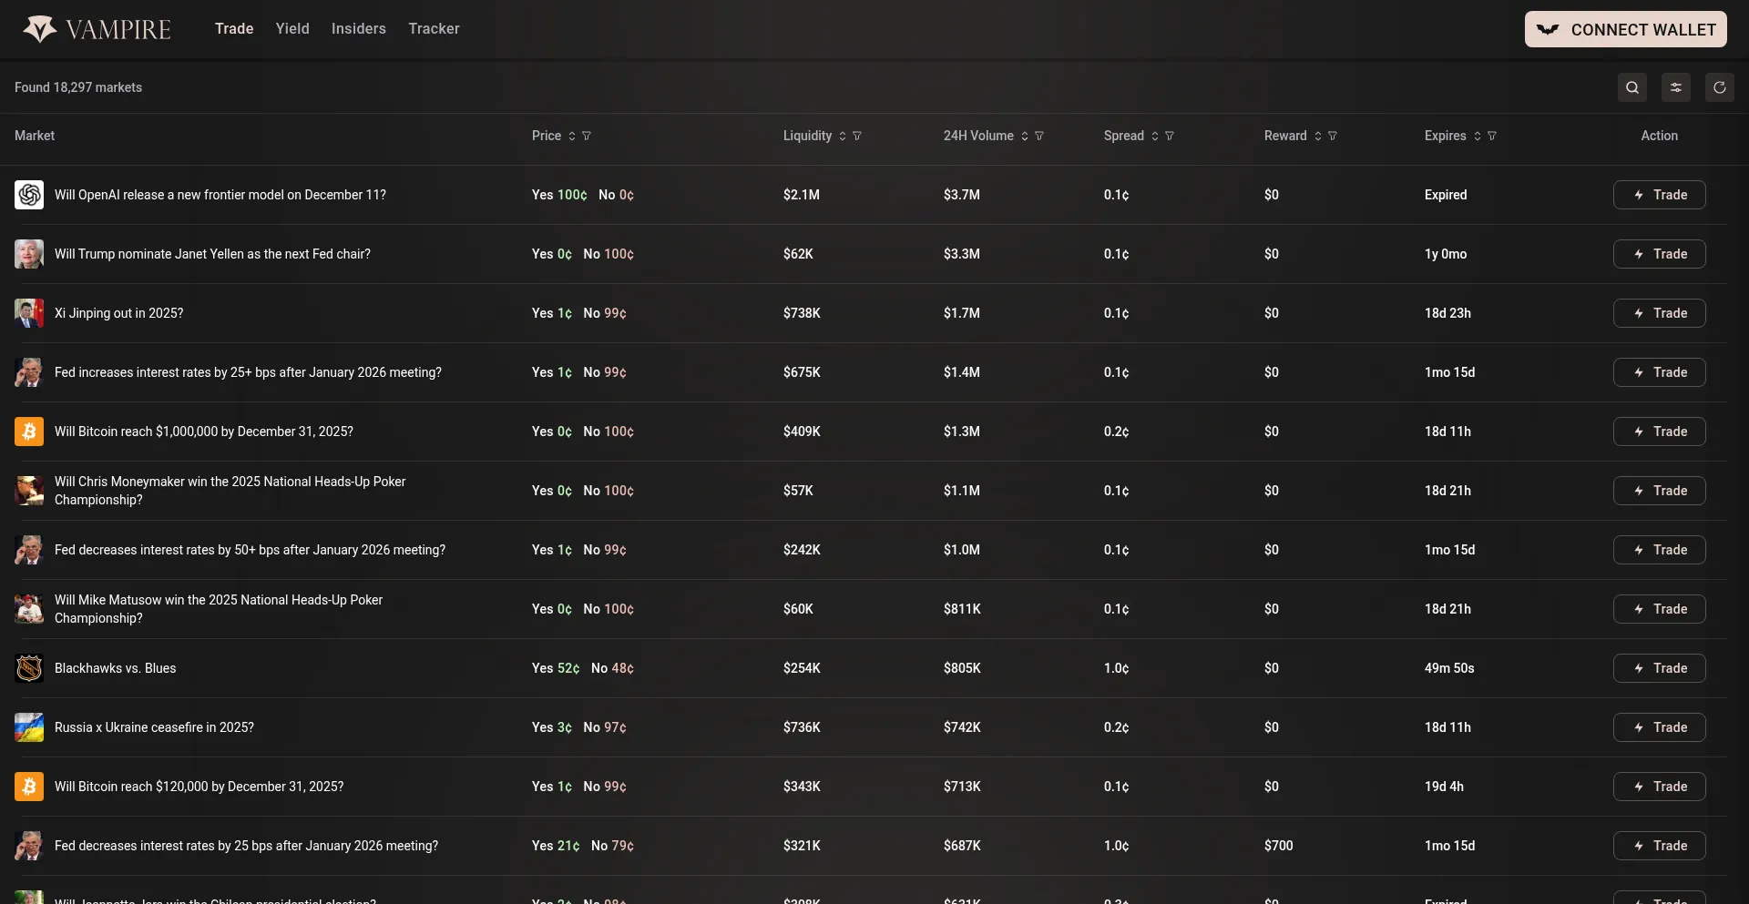The image size is (1749, 904).
Task: Open the Expires column filter funnel
Action: 1492,137
